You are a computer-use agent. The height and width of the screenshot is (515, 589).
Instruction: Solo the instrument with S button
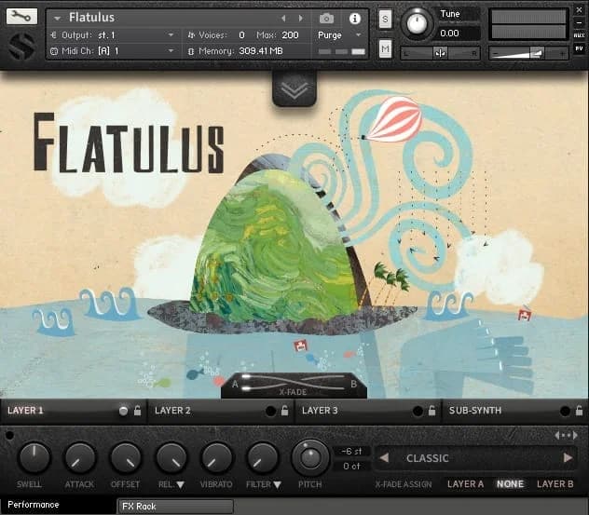point(385,20)
